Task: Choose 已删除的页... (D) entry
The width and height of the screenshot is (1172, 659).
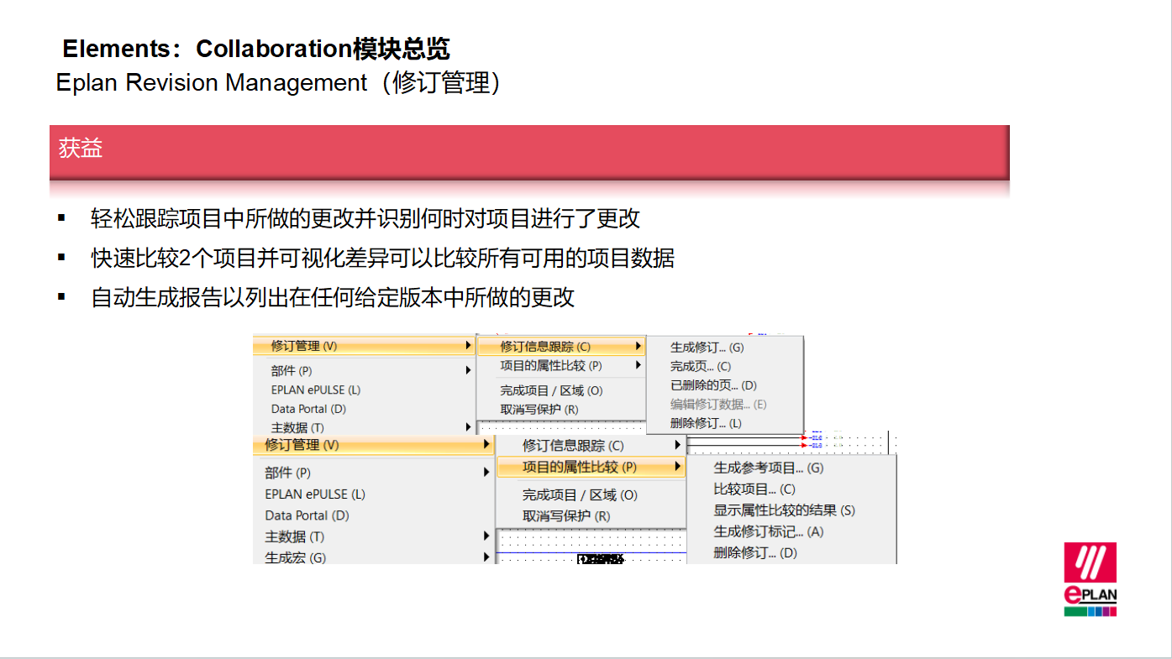Action: click(713, 385)
